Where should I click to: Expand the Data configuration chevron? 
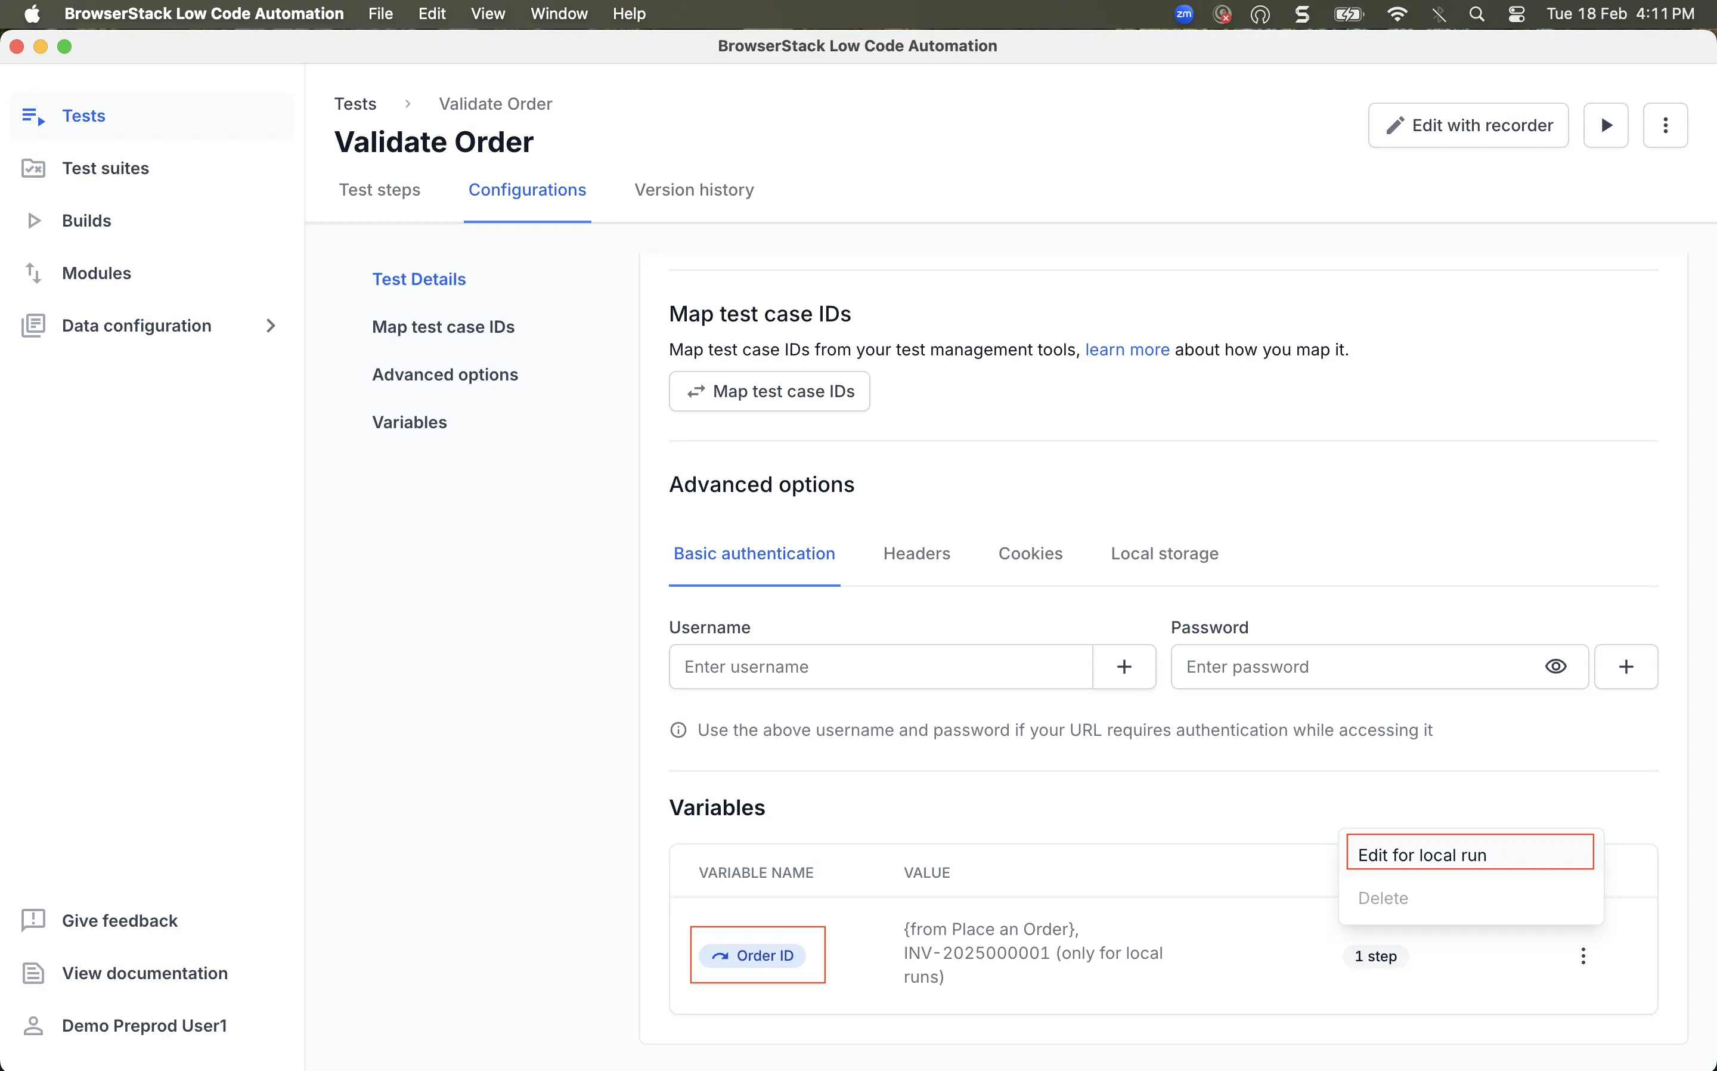(x=271, y=326)
